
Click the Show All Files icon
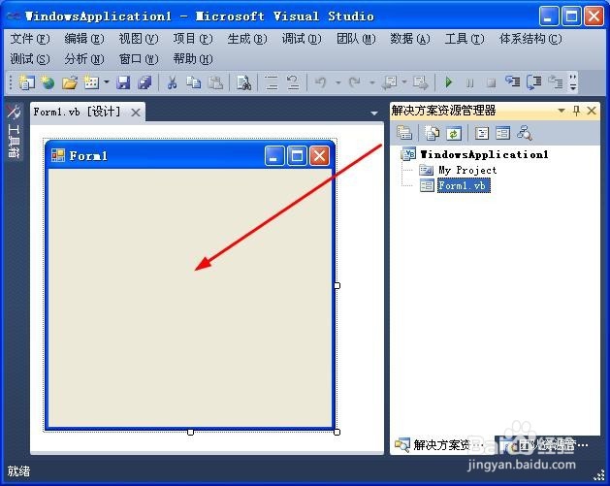point(432,133)
